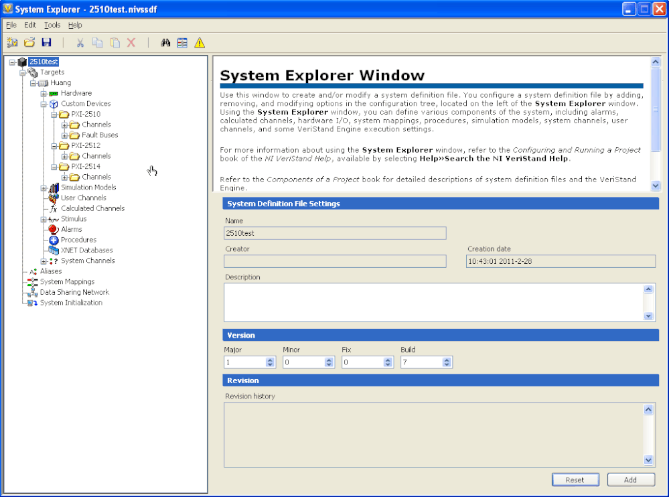669x497 pixels.
Task: Open the Help menu
Action: tap(75, 25)
